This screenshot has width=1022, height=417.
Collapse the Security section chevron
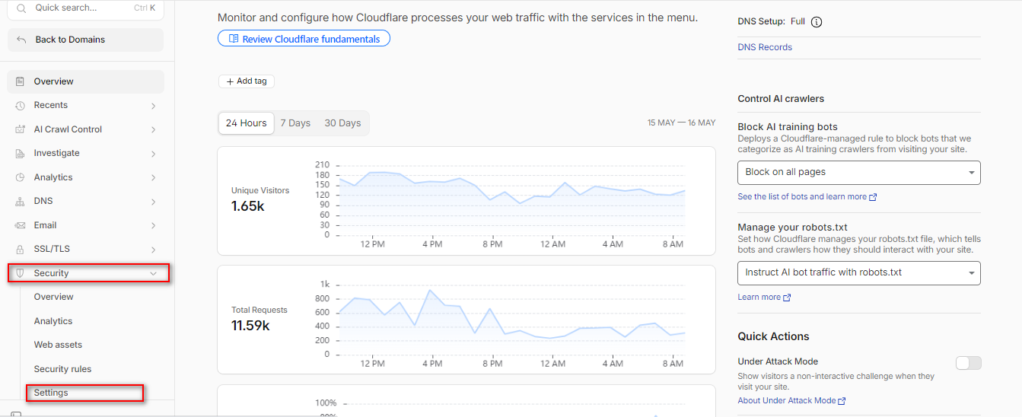pyautogui.click(x=154, y=273)
